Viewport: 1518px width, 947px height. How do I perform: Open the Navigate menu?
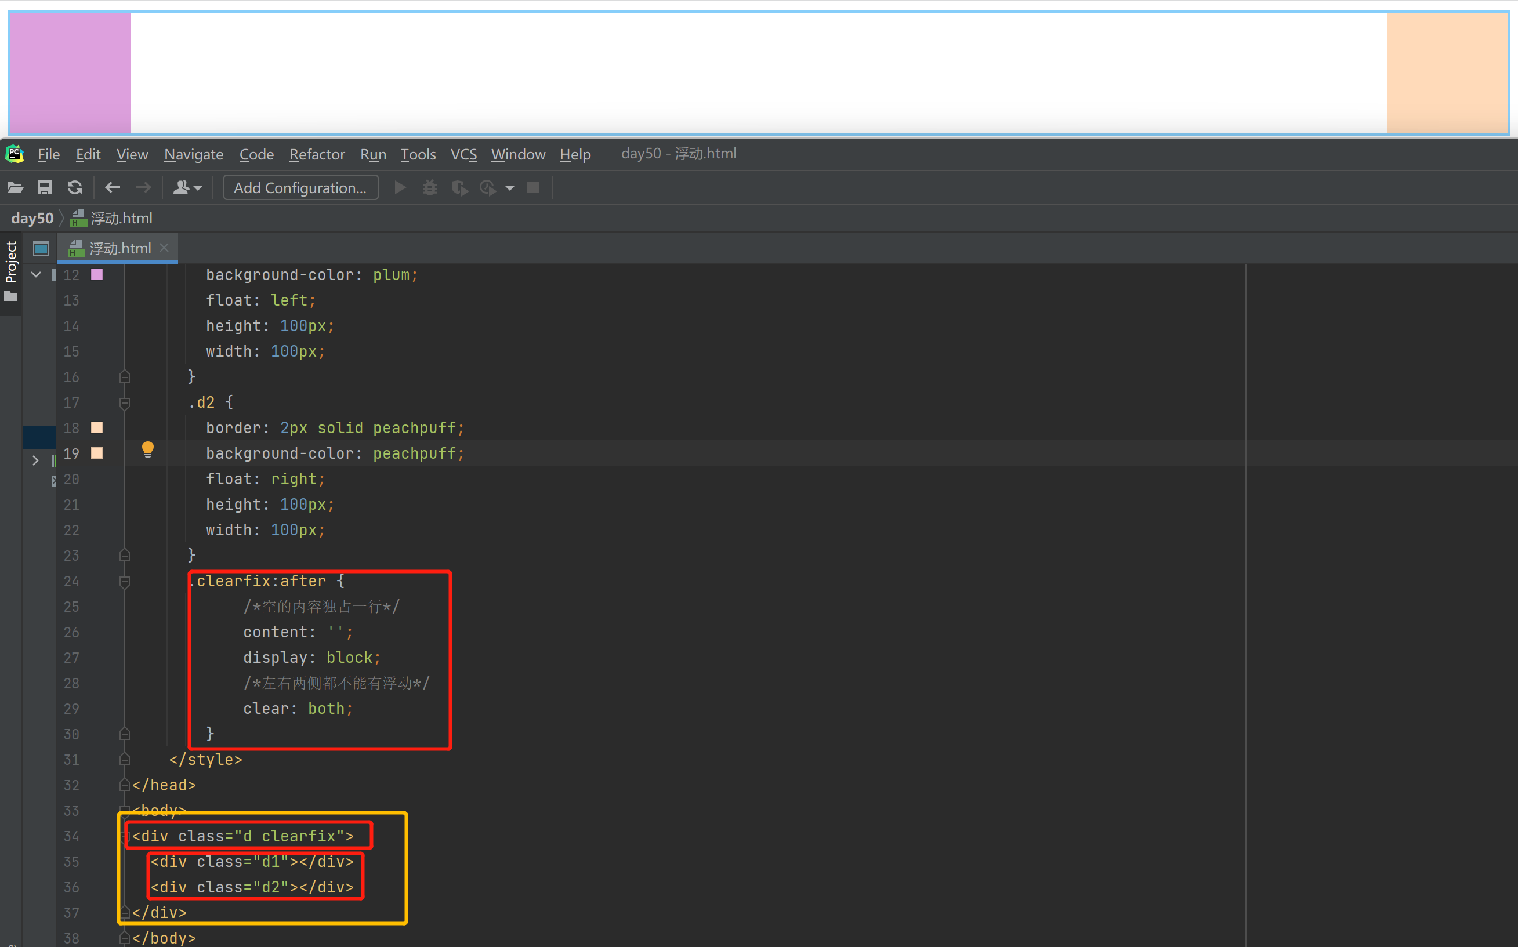click(194, 154)
